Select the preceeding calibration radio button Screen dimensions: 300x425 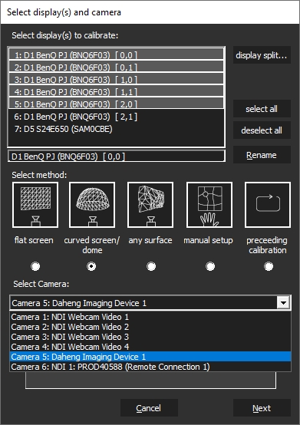pyautogui.click(x=269, y=266)
